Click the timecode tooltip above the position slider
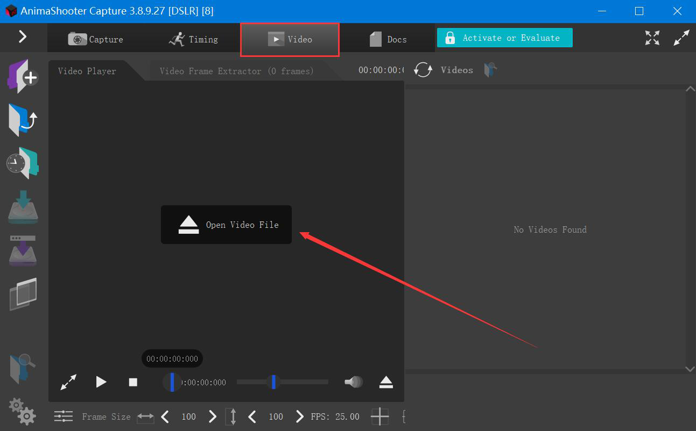This screenshot has height=431, width=696. click(x=172, y=359)
